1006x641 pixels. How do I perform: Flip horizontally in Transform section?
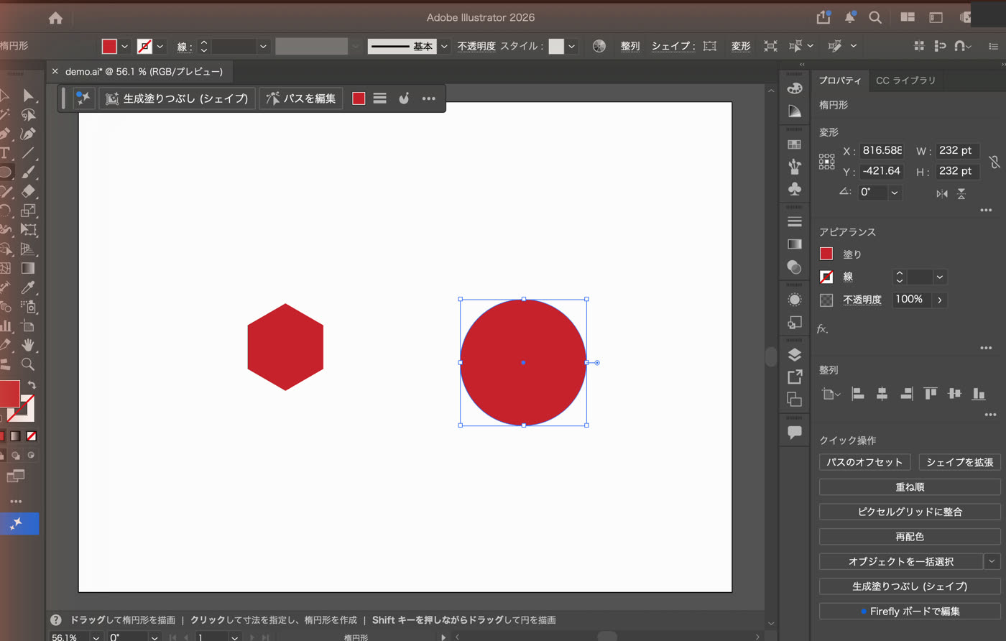(x=942, y=193)
